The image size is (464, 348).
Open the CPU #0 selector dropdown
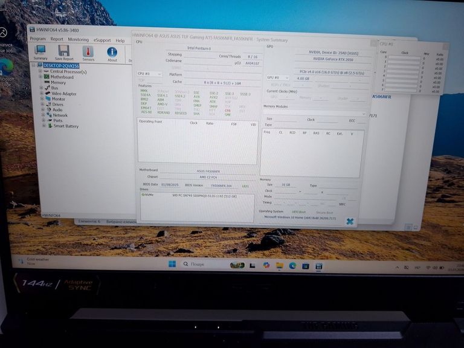pos(149,74)
